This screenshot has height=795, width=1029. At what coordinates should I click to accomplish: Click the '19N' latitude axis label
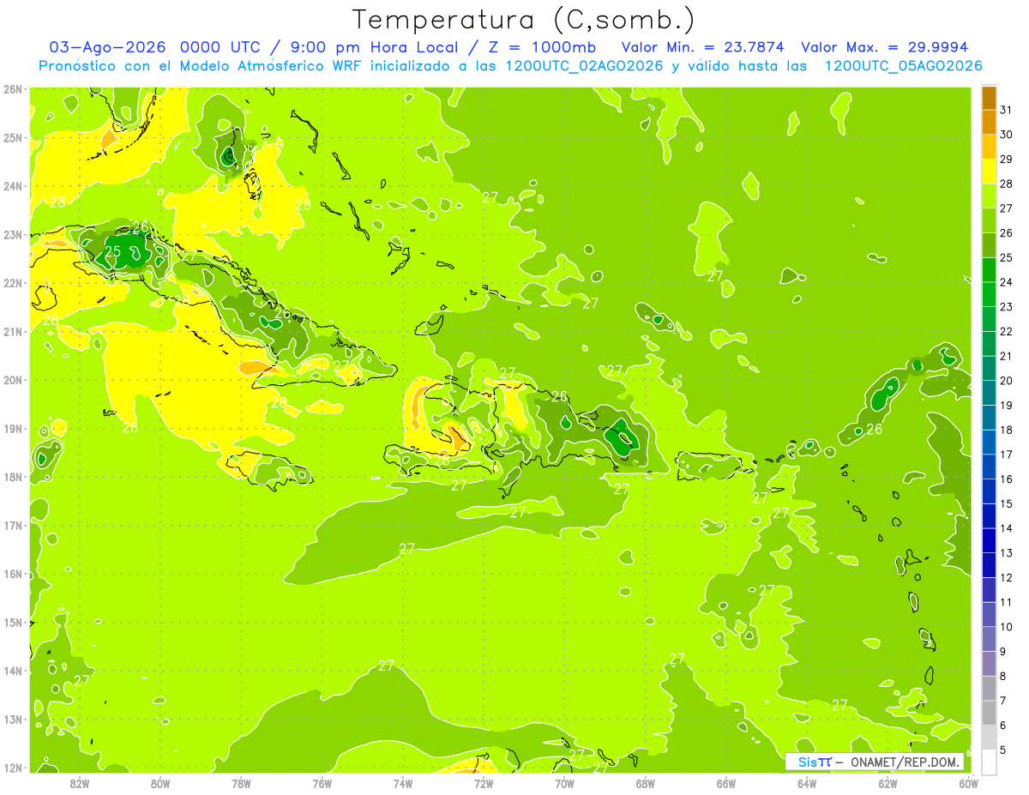tap(13, 429)
